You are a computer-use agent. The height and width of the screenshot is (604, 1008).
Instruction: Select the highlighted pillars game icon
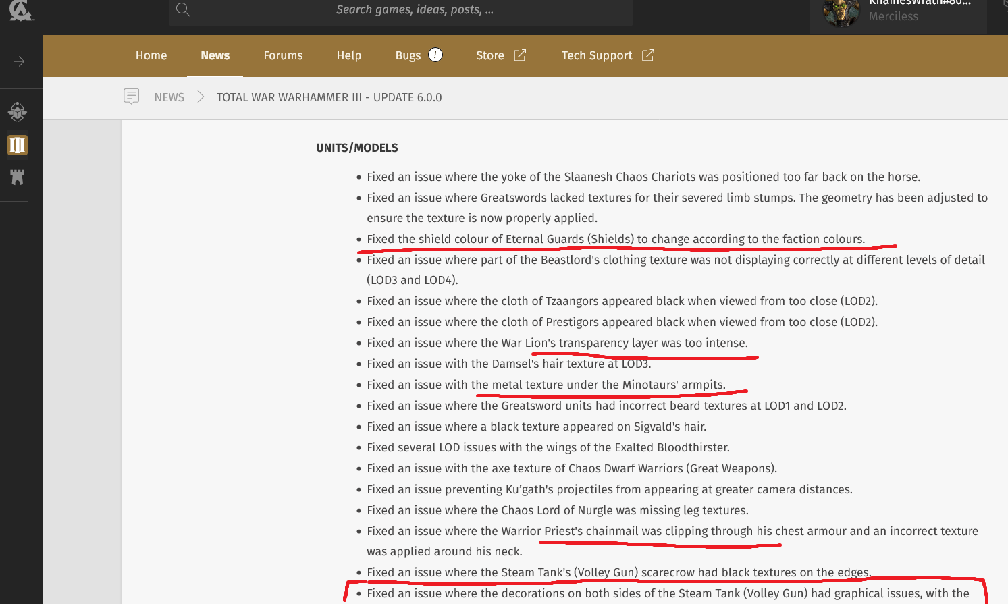click(18, 144)
